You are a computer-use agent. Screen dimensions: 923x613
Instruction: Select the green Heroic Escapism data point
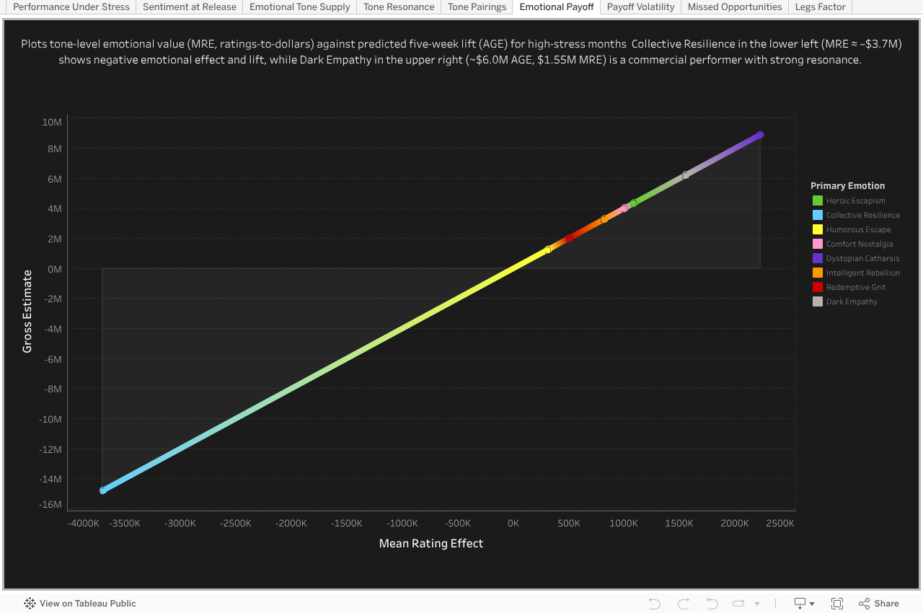[x=634, y=203]
